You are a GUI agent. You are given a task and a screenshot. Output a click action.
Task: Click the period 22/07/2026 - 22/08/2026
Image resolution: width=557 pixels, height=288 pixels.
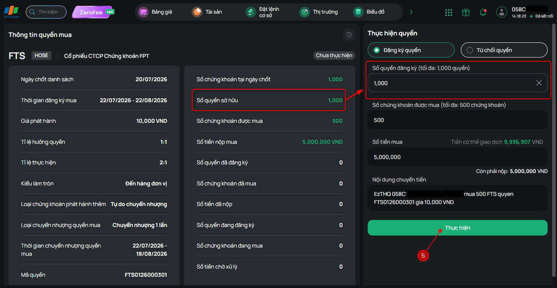[x=134, y=100]
